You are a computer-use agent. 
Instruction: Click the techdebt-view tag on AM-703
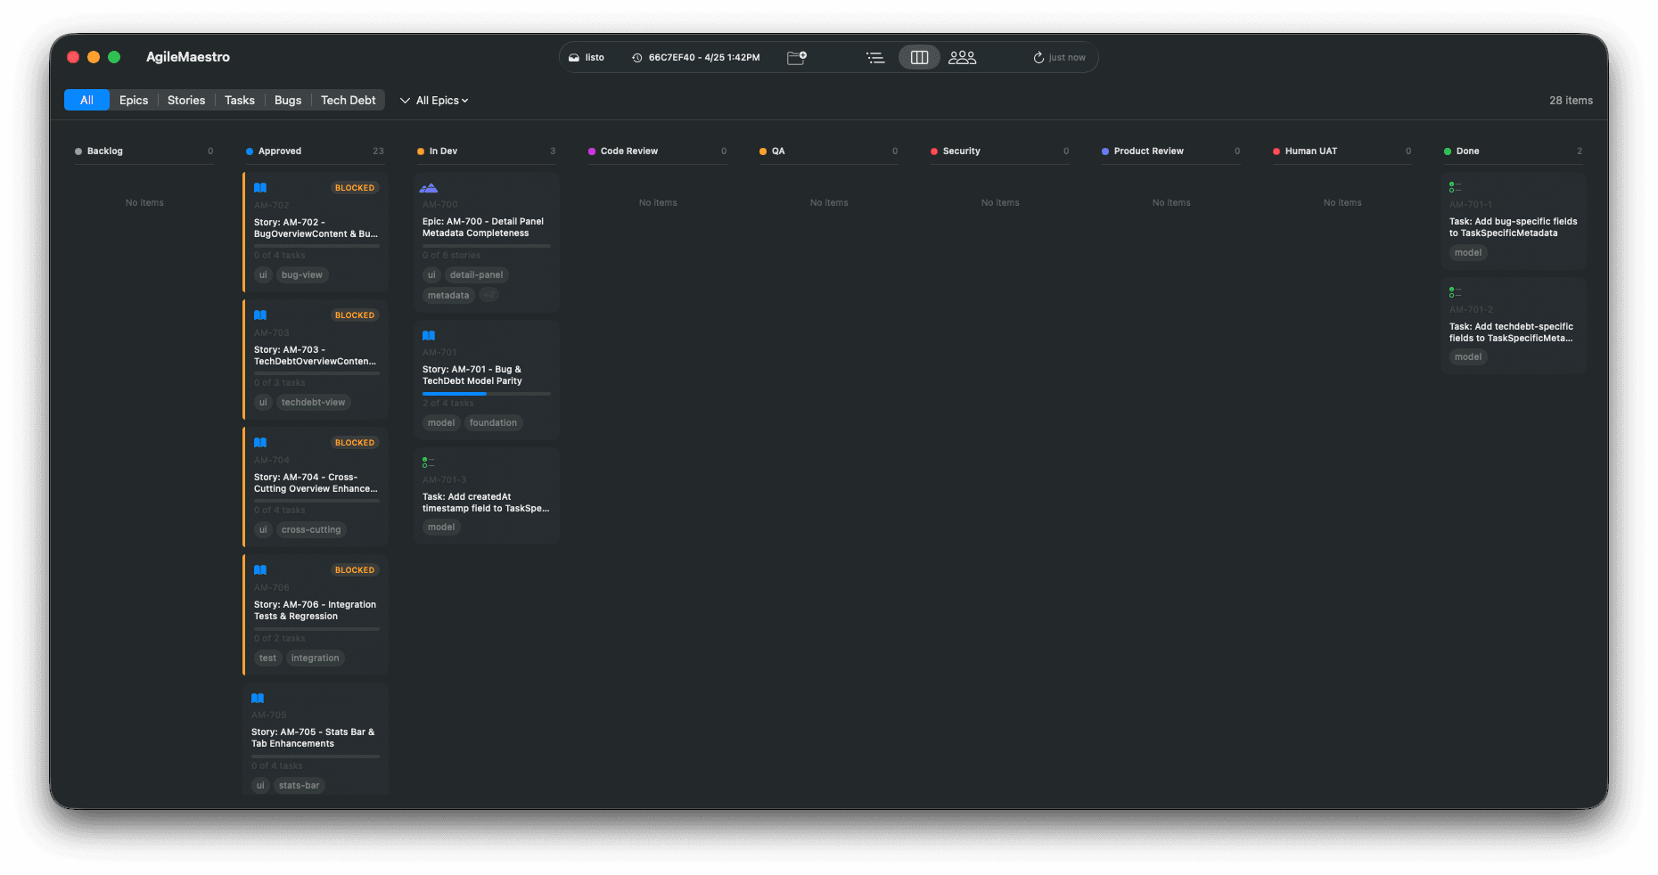tap(314, 403)
